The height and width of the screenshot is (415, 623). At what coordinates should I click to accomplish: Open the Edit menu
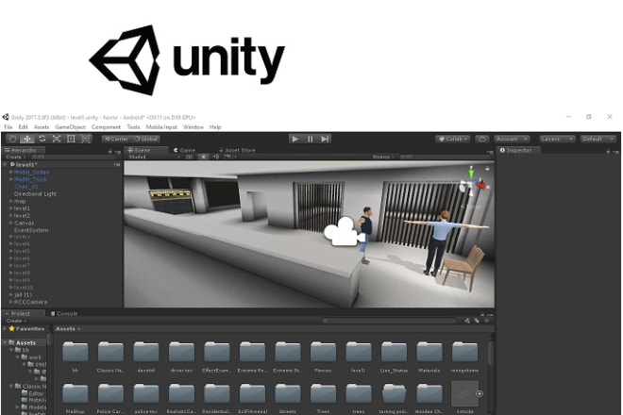pos(23,127)
